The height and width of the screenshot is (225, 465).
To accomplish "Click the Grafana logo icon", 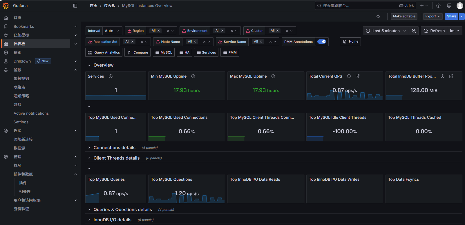I will click(x=6, y=6).
